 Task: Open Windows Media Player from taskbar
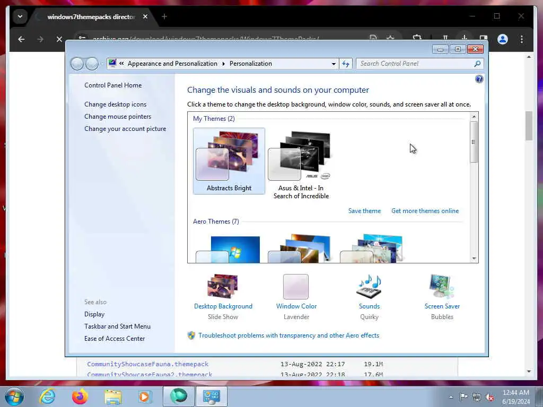click(x=145, y=396)
